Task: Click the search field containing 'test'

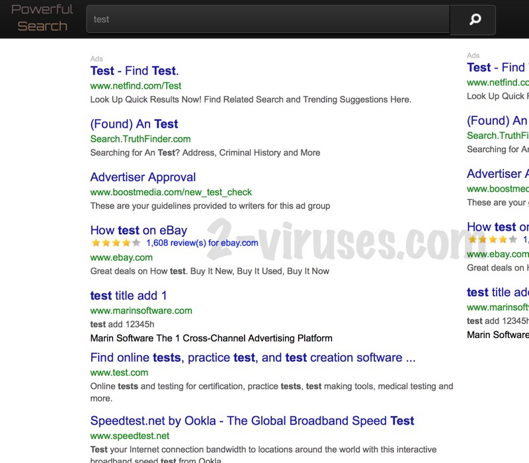Action: (268, 19)
